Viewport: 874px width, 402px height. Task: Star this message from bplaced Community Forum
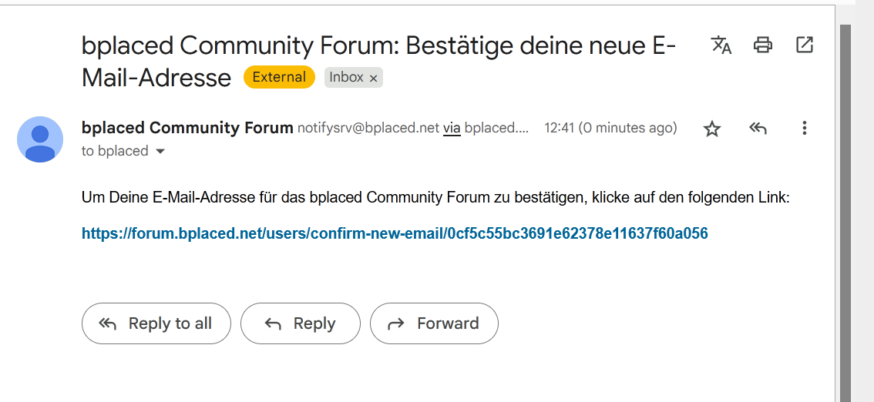click(x=712, y=129)
